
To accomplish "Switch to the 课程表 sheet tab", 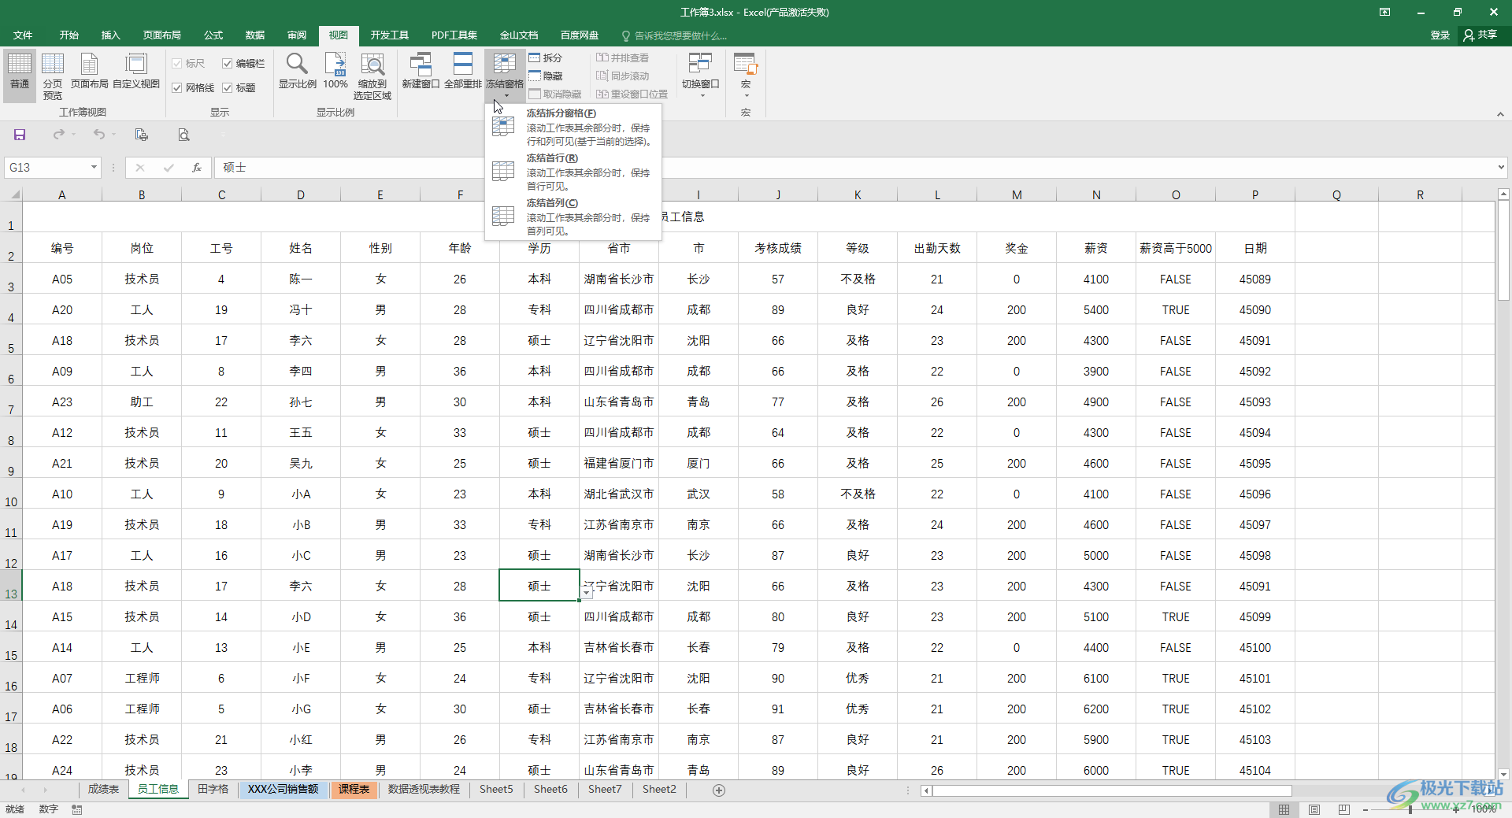I will click(x=354, y=789).
